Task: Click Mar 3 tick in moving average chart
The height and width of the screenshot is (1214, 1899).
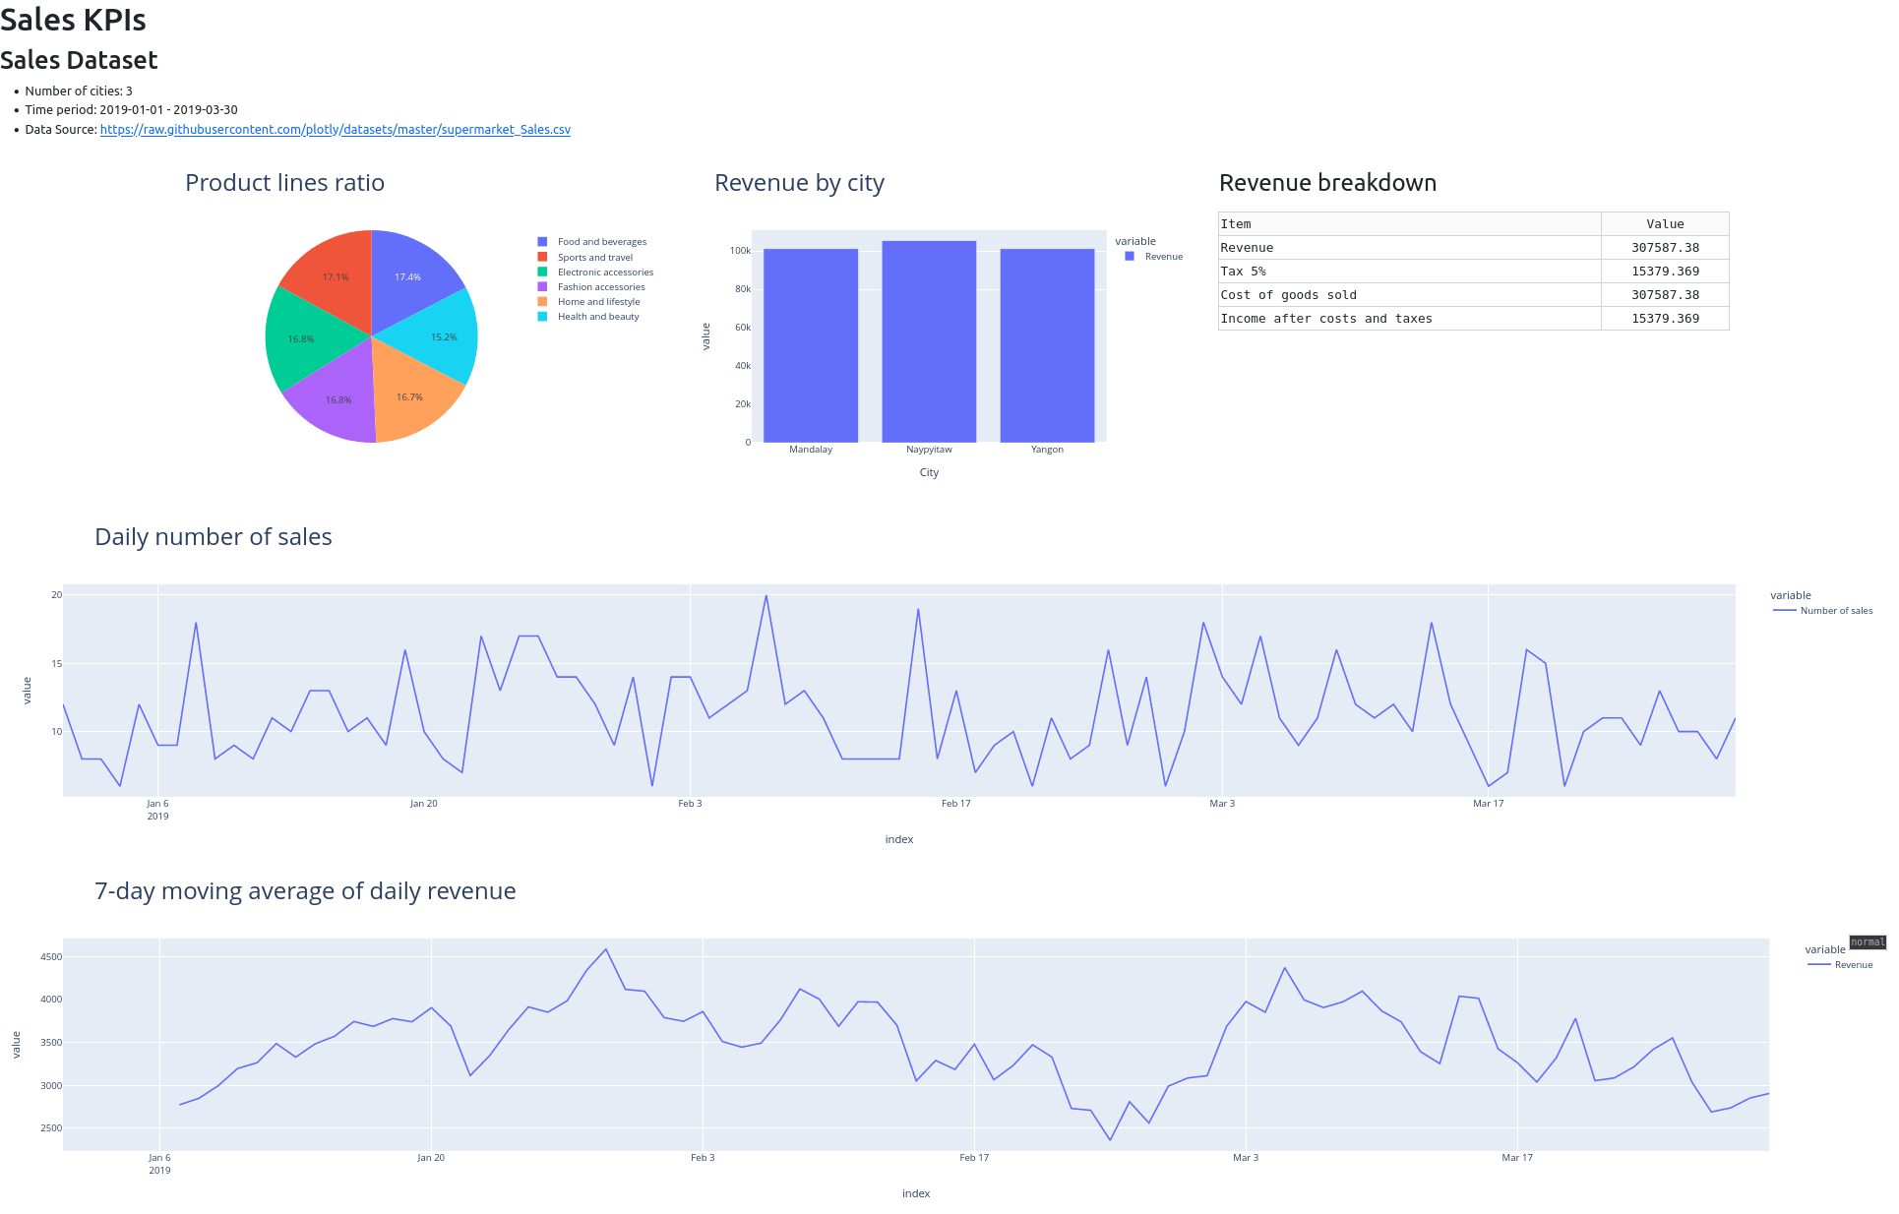Action: click(1246, 1158)
